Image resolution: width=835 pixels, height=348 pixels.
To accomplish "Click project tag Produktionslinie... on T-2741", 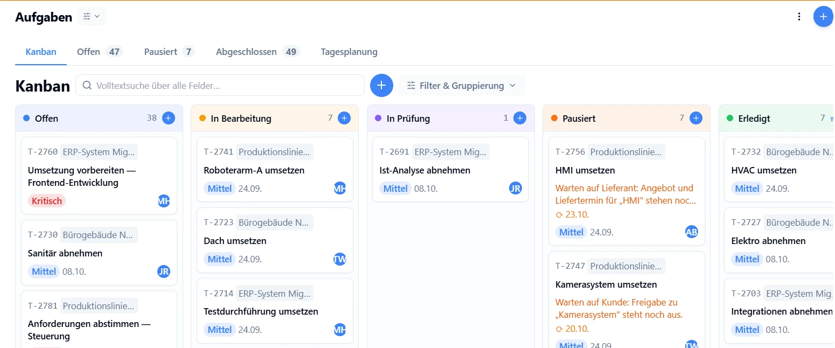I will pyautogui.click(x=275, y=152).
